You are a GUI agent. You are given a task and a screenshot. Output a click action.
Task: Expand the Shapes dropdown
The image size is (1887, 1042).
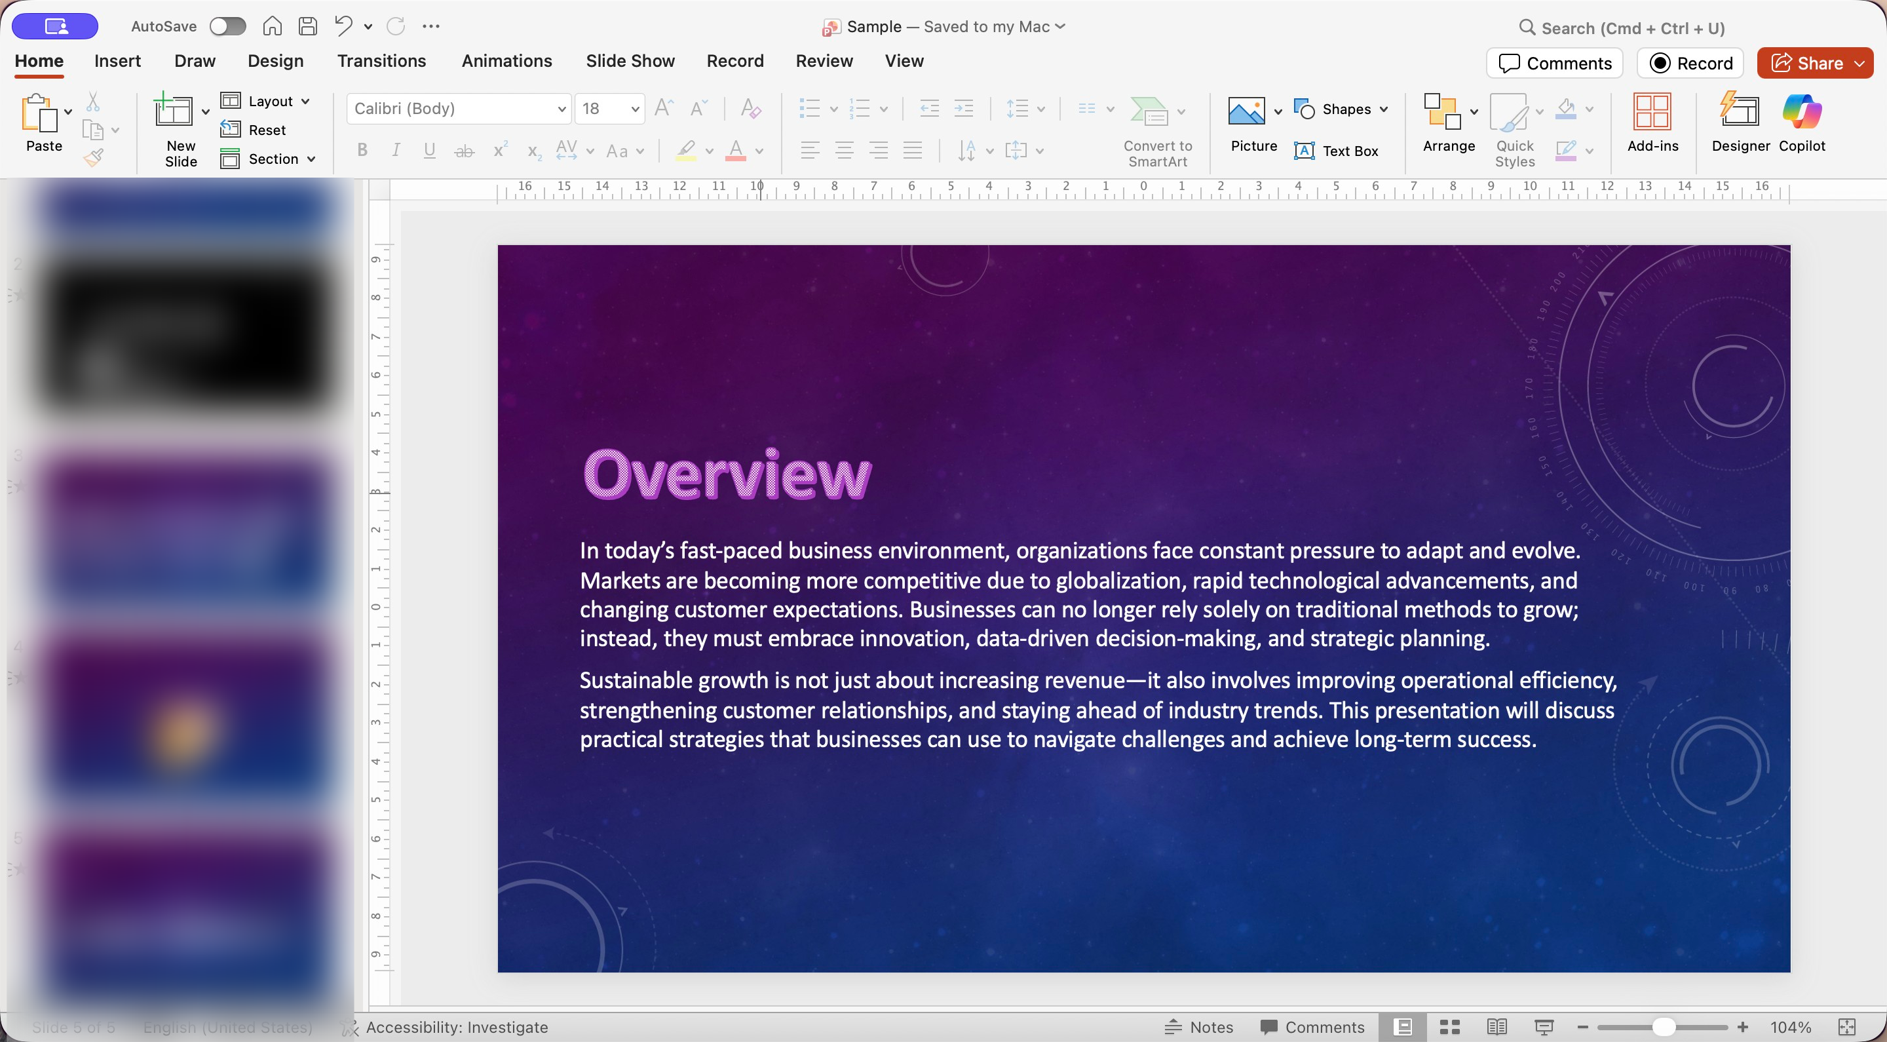click(1383, 109)
